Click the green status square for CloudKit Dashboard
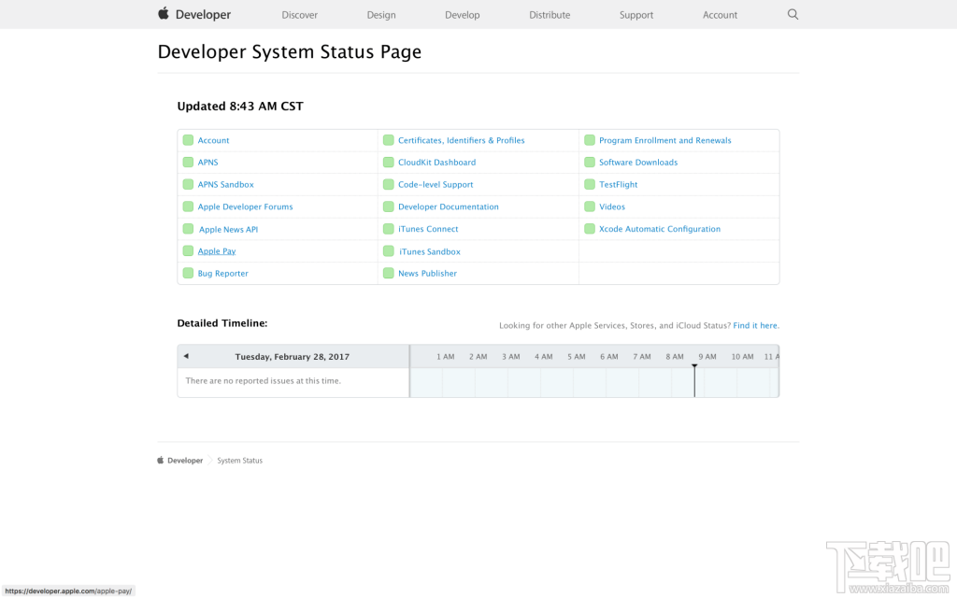957x598 pixels. tap(388, 162)
